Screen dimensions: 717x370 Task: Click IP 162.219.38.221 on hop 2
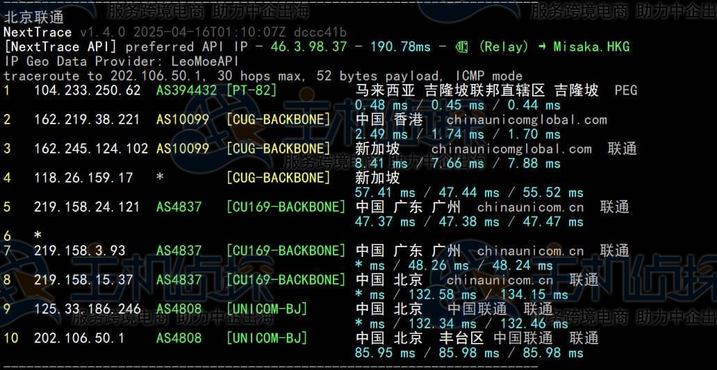(x=87, y=119)
